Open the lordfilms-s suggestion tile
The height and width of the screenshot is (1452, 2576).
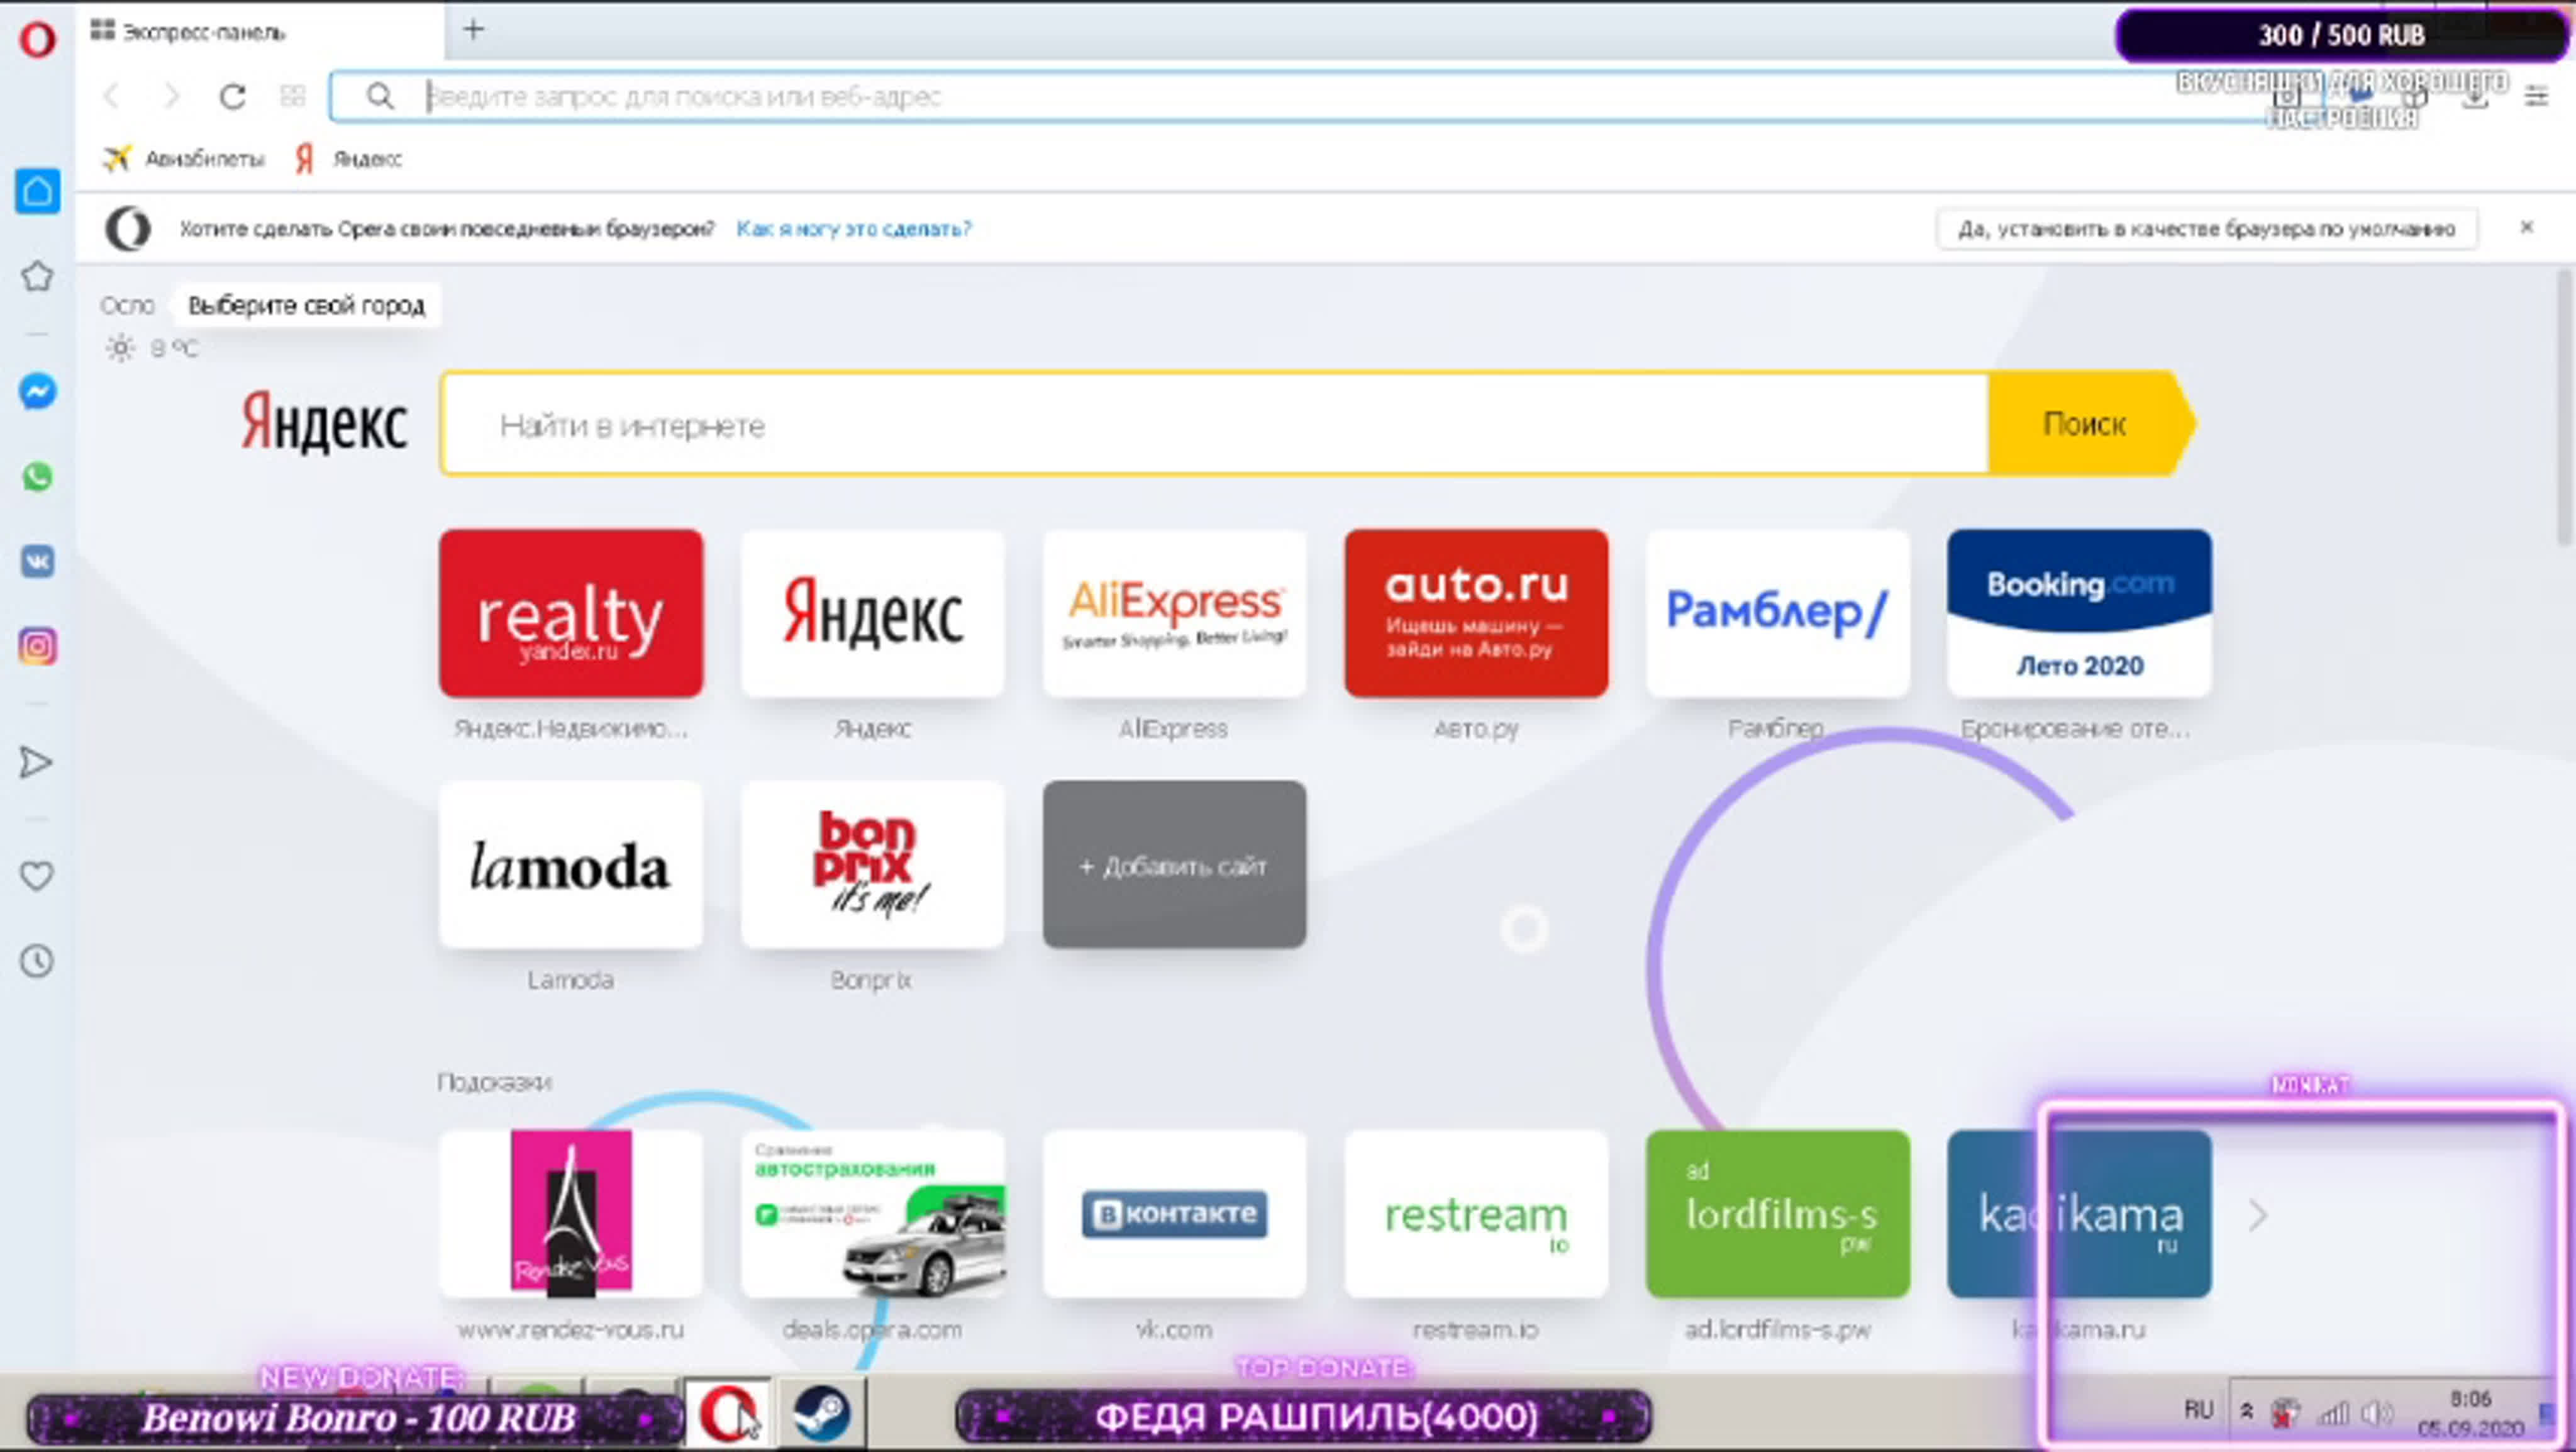point(1778,1214)
